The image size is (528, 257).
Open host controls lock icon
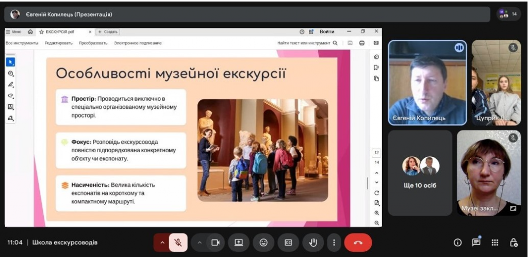514,243
